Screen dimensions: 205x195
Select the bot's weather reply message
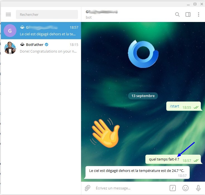tap(137, 172)
